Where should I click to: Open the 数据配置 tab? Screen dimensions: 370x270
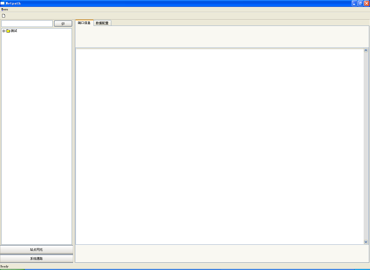tap(102, 23)
